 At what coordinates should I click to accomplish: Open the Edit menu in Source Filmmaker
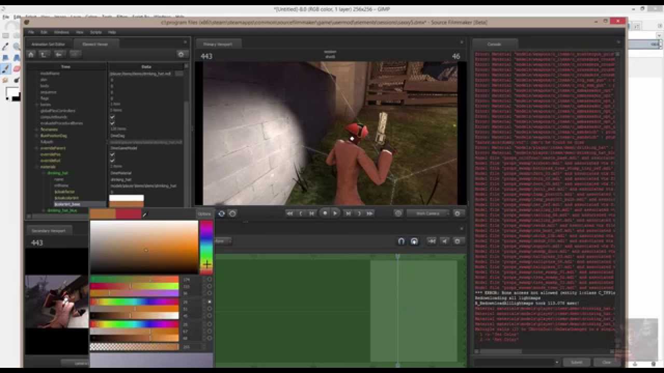[44, 32]
